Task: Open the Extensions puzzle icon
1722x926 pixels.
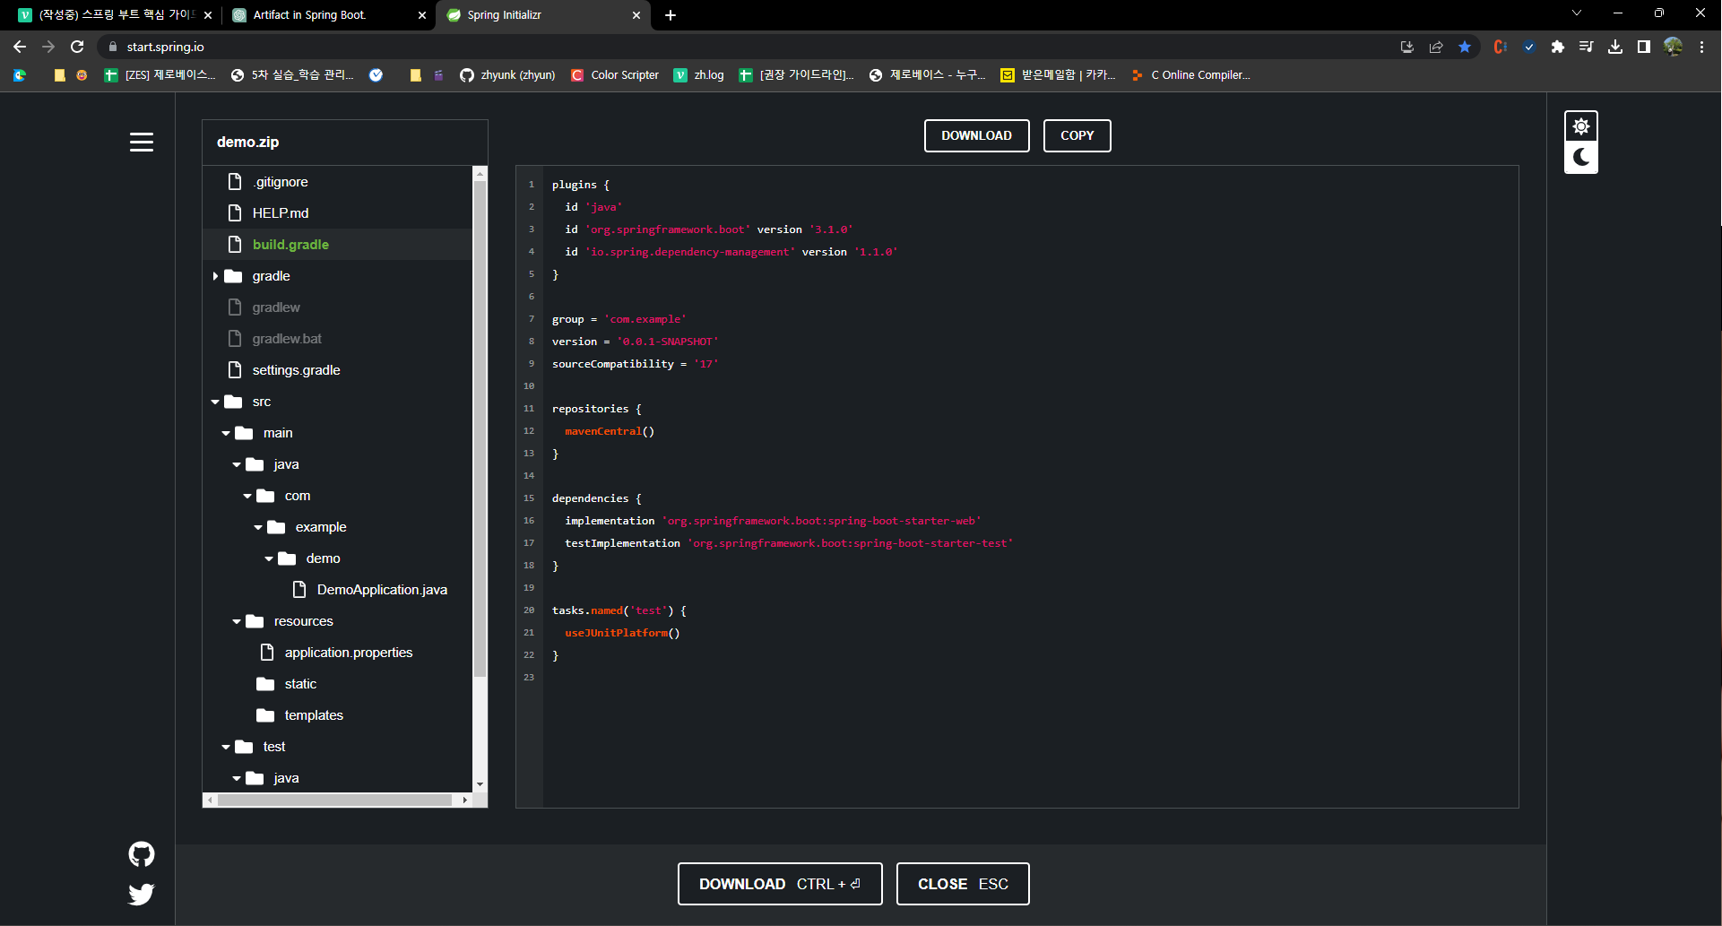Action: pyautogui.click(x=1558, y=47)
